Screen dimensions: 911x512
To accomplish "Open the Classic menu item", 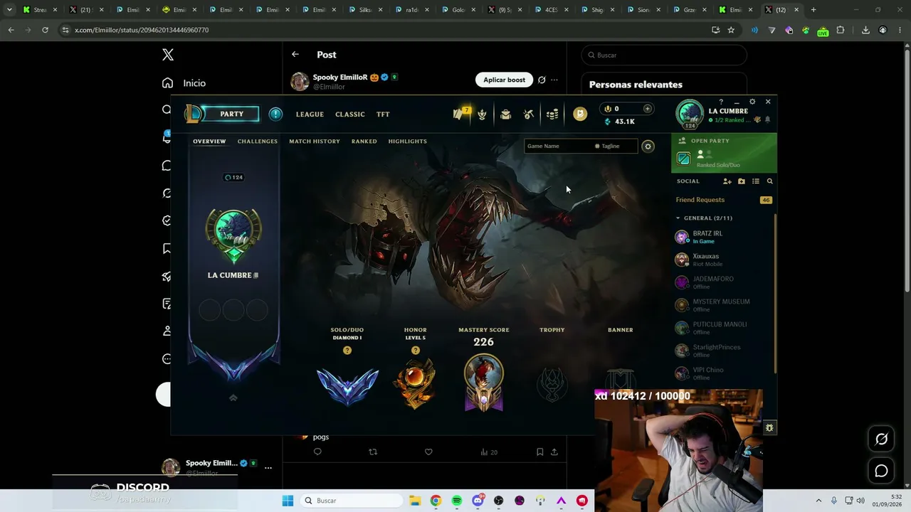I will point(350,114).
